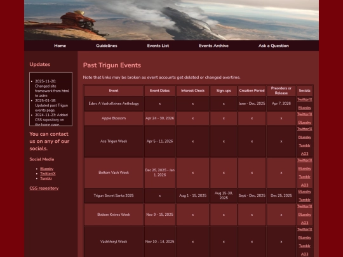
Task: Select the 'Interest Check' column header
Action: (x=192, y=91)
